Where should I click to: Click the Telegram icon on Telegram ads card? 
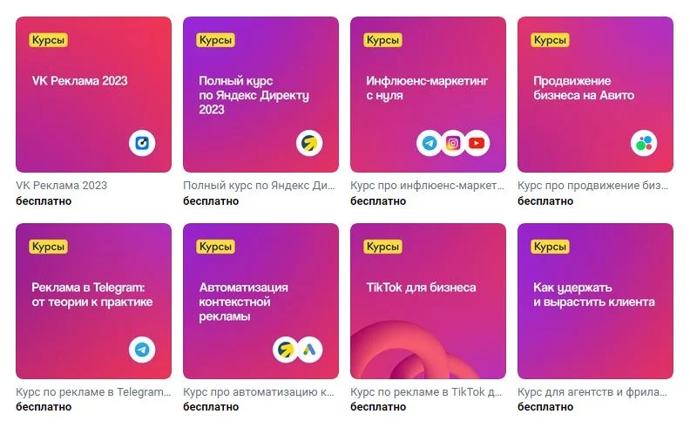click(x=142, y=350)
